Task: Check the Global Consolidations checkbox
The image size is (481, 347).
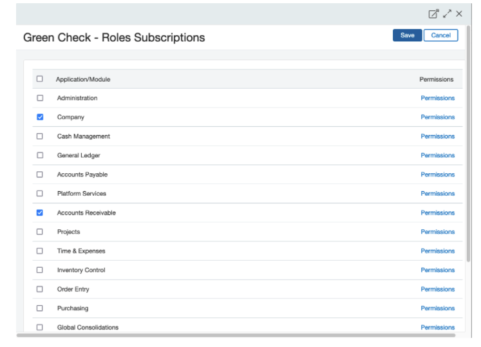Action: pos(40,327)
